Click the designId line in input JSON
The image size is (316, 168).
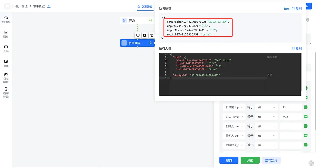point(196,75)
